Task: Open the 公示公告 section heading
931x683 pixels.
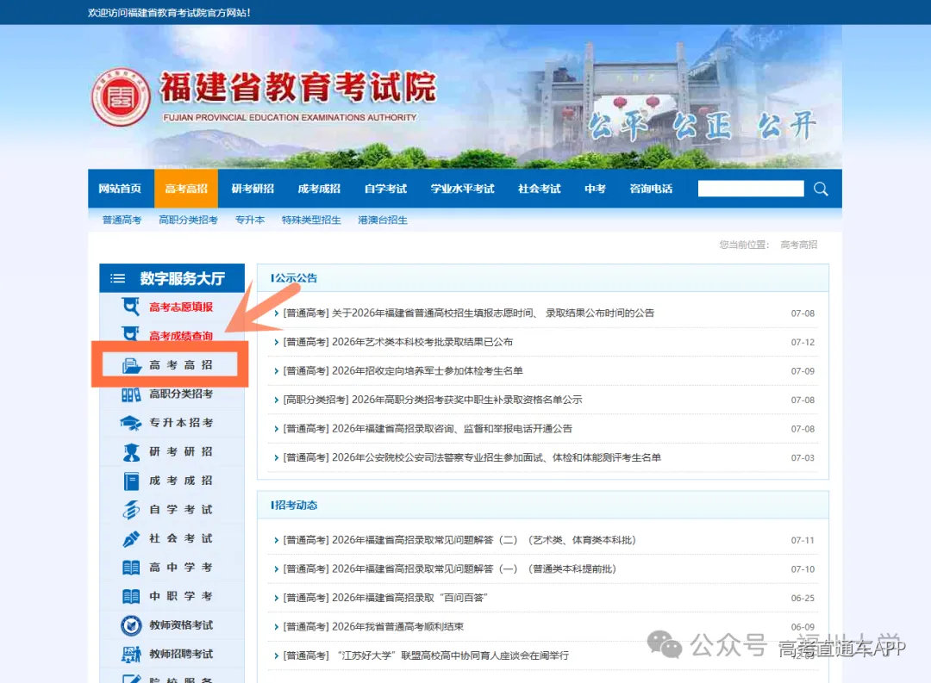Action: point(295,277)
